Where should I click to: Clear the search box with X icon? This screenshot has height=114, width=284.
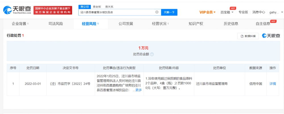coord(157,12)
